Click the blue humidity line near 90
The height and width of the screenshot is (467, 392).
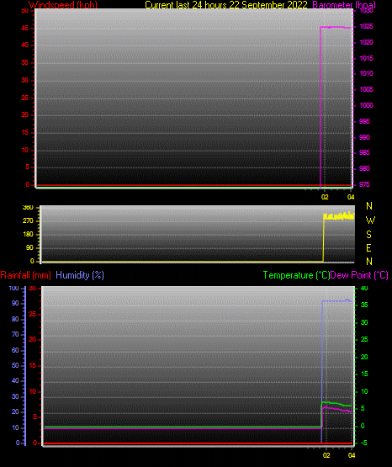tap(336, 301)
